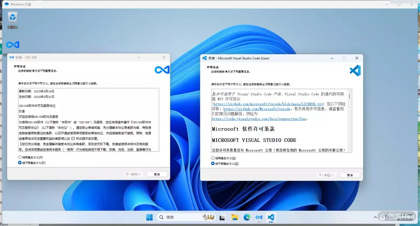Open Task View from the taskbar
The height and width of the screenshot is (226, 420).
pos(222,218)
